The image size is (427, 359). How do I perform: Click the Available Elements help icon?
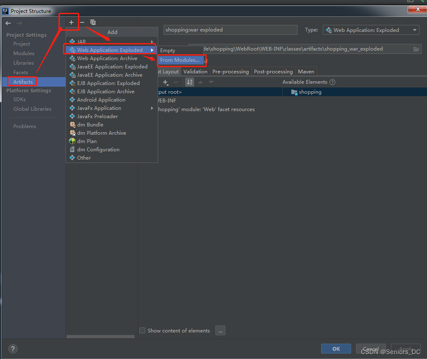click(332, 82)
